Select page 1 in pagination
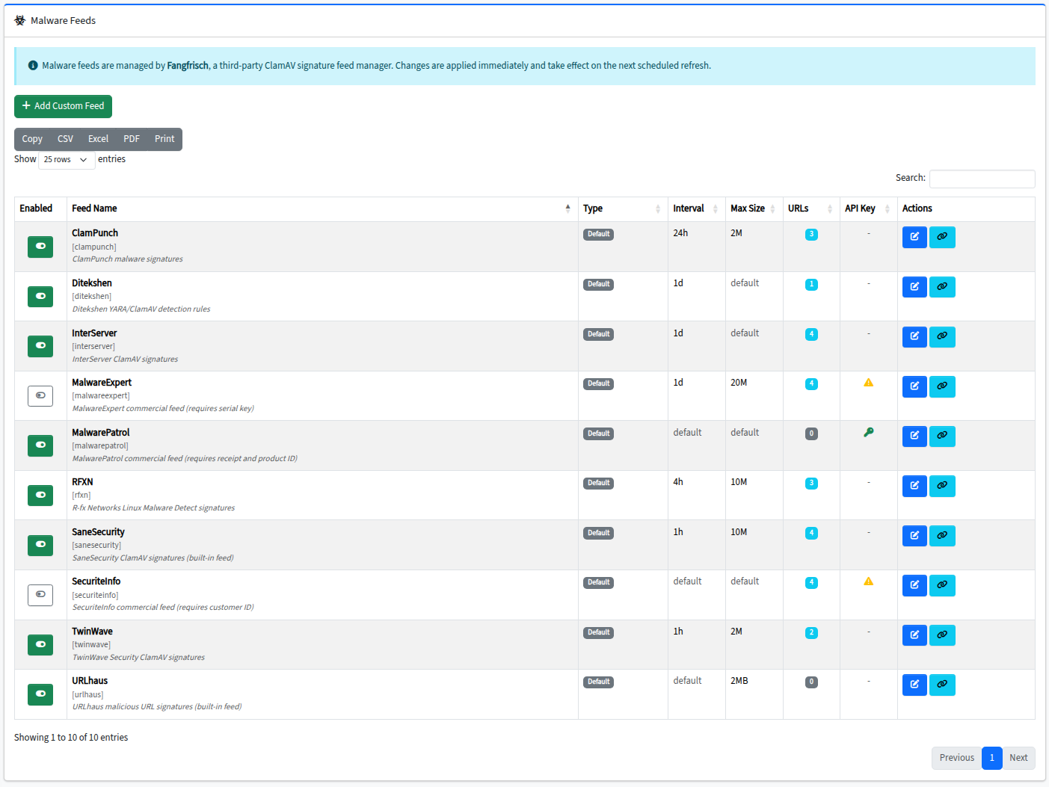Image resolution: width=1049 pixels, height=787 pixels. [991, 758]
